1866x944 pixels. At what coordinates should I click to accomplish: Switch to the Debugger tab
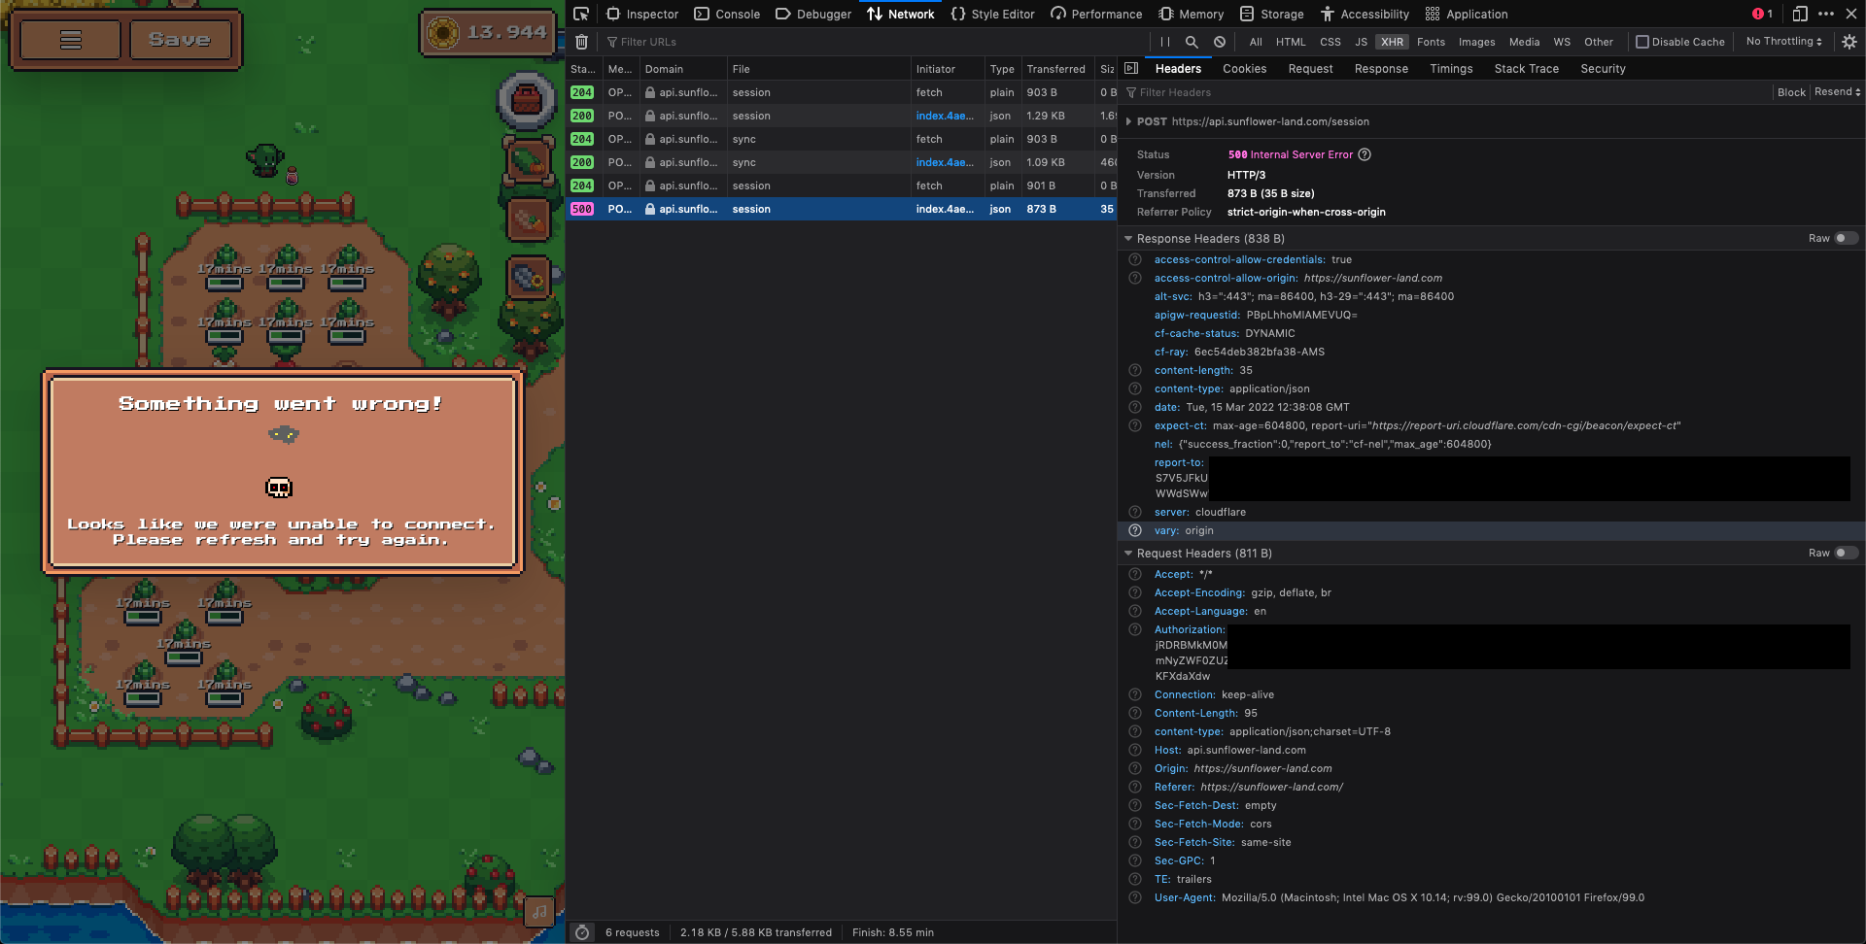(813, 14)
